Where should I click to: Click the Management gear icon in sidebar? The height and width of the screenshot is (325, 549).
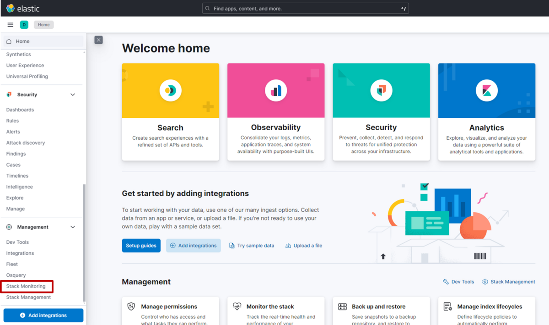(9, 227)
